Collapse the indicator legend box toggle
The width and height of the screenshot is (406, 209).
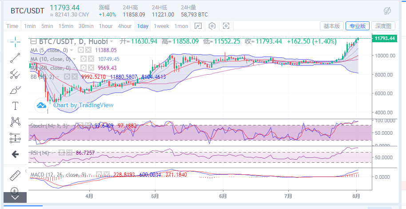click(33, 41)
